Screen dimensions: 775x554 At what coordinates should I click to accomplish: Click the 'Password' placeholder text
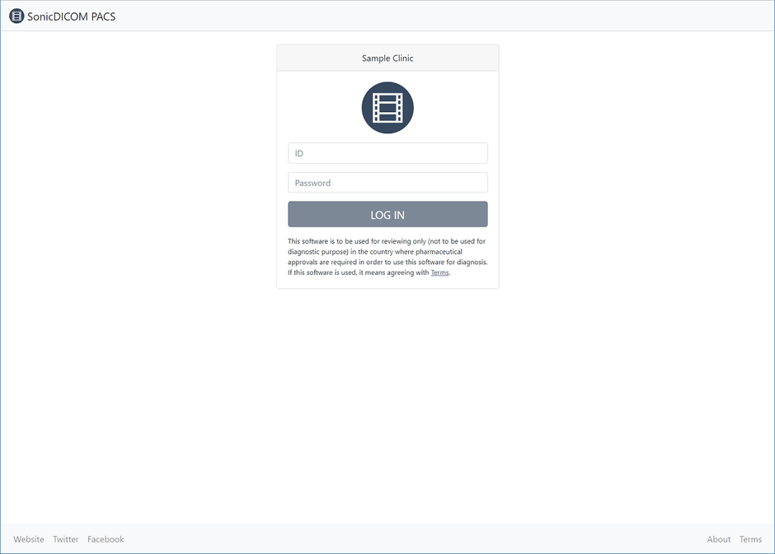pyautogui.click(x=312, y=184)
